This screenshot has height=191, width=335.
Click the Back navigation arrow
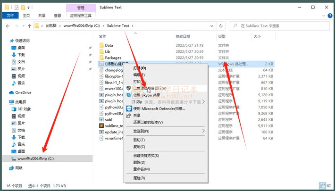[8, 26]
